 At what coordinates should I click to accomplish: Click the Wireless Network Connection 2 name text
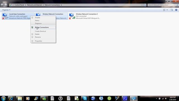87,14
